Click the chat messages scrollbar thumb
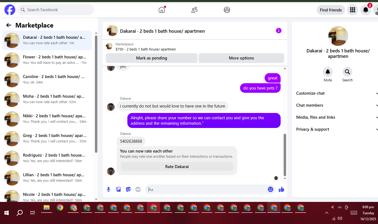378x224 pixels. pos(285,155)
